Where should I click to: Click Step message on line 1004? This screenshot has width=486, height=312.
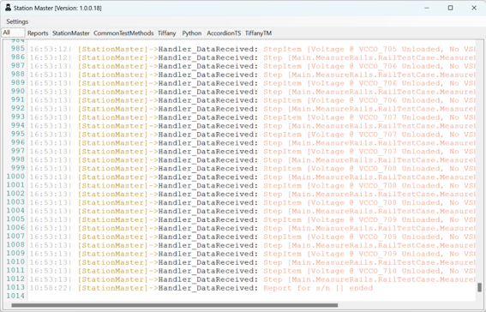point(369,212)
